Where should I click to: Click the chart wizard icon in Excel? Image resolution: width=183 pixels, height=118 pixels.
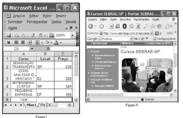(x=51, y=35)
